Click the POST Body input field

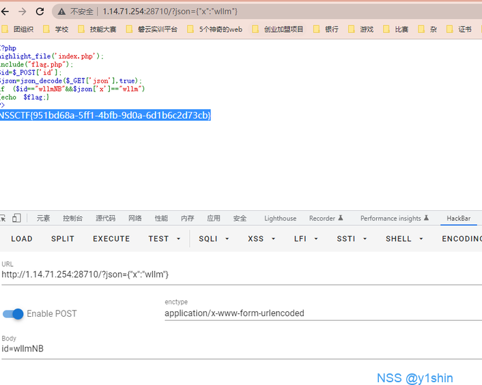click(x=239, y=350)
